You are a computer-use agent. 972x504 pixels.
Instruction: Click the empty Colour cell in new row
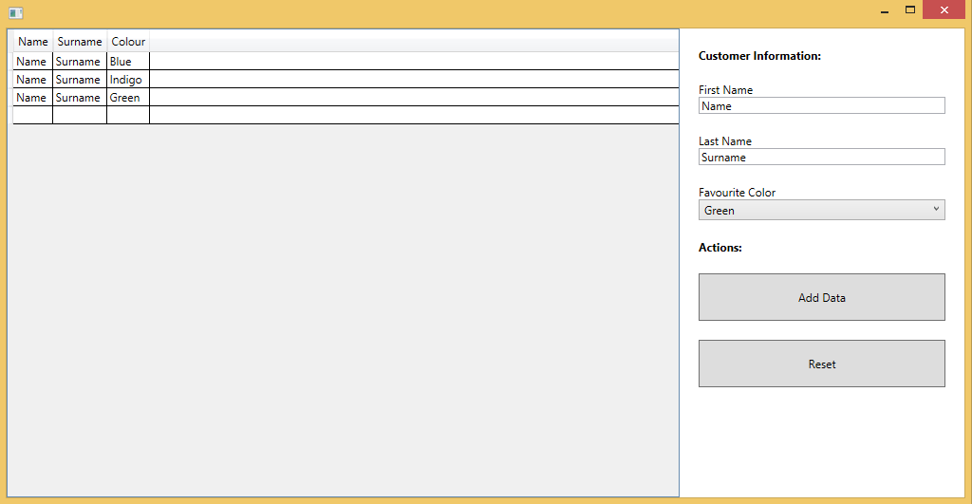point(127,115)
